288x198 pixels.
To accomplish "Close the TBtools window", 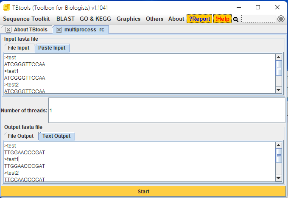I will click(277, 7).
